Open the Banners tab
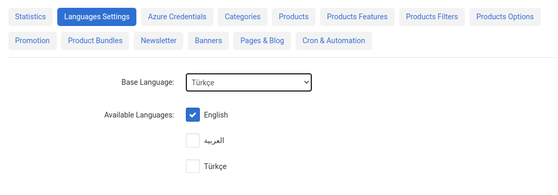 (208, 41)
